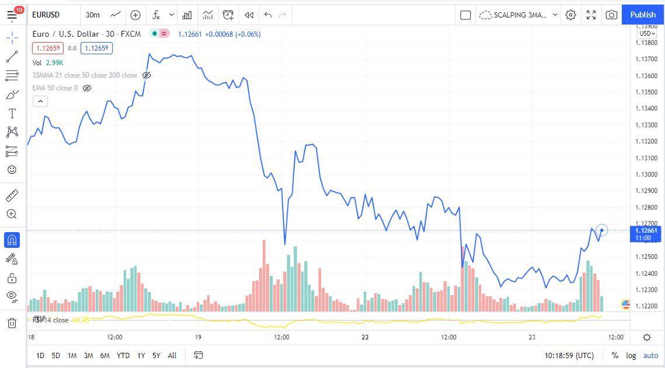Collapse the indicator legend chevron
Screen dimensions: 665x368
40,101
